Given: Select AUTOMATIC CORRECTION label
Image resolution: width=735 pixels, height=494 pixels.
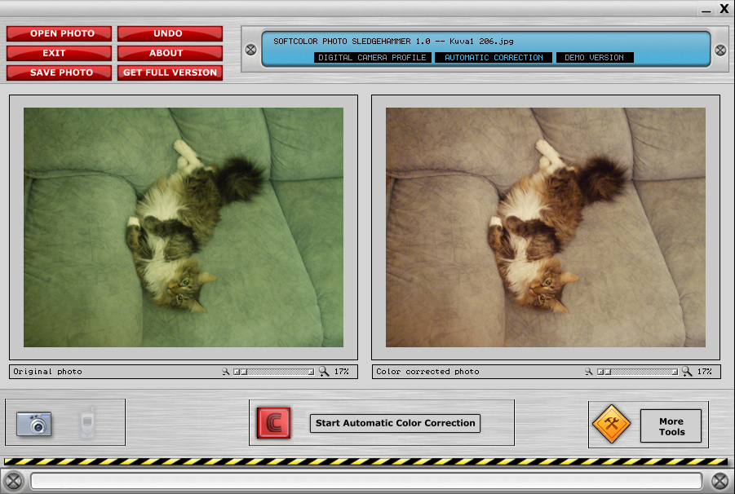Looking at the screenshot, I should (494, 58).
